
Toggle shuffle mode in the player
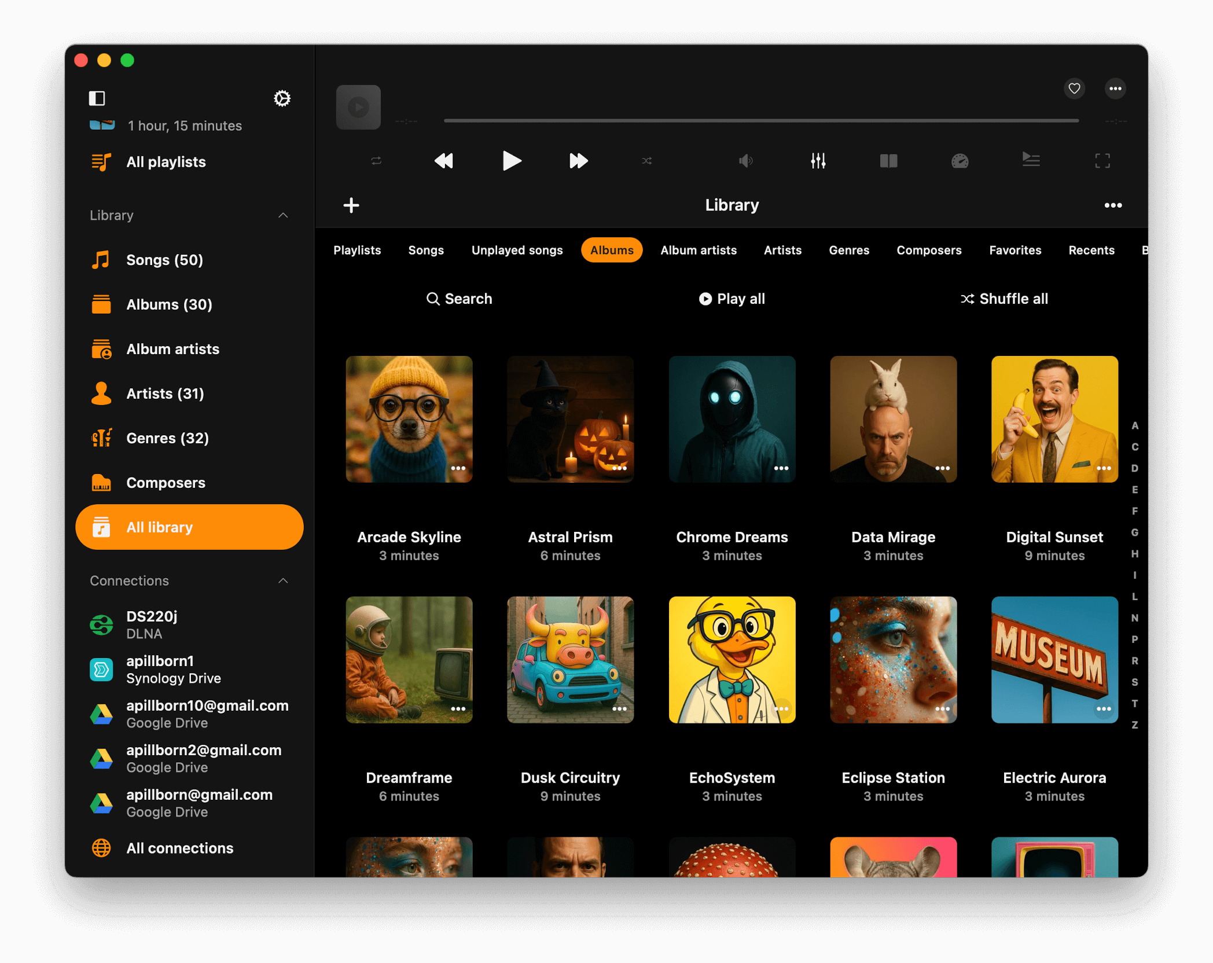point(647,161)
